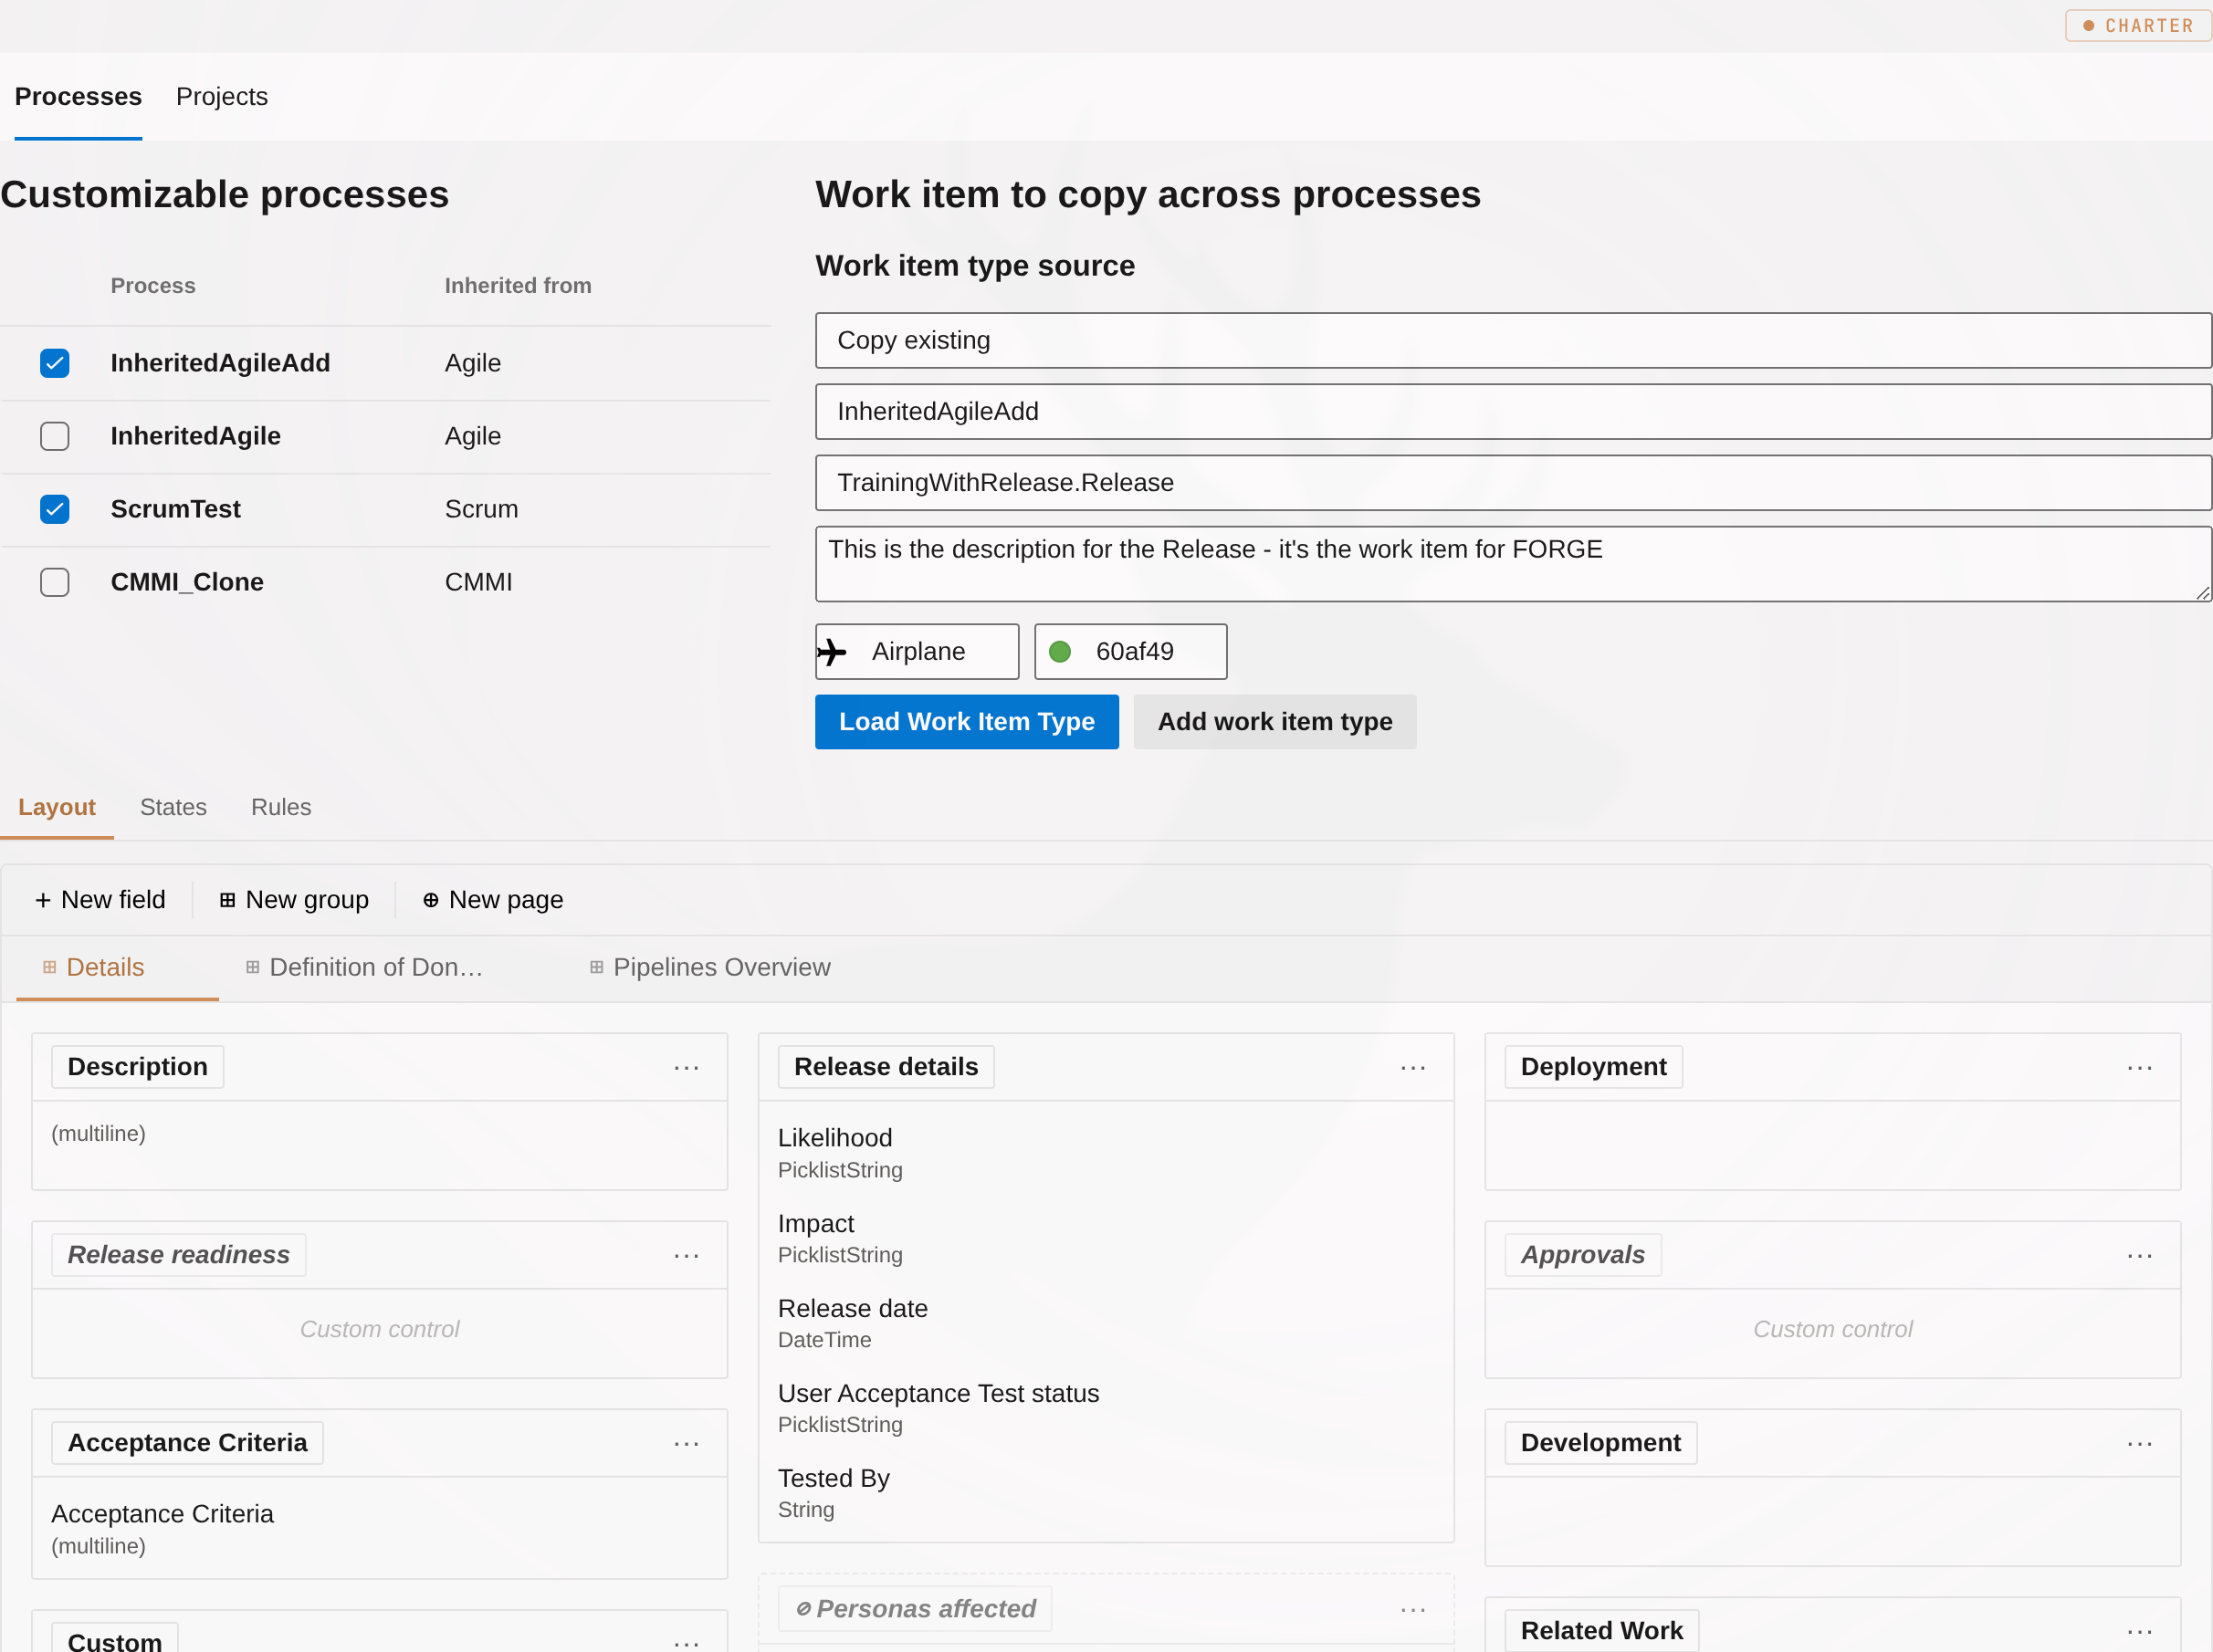Click the Deployment group title
The image size is (2213, 1652).
pos(1594,1067)
